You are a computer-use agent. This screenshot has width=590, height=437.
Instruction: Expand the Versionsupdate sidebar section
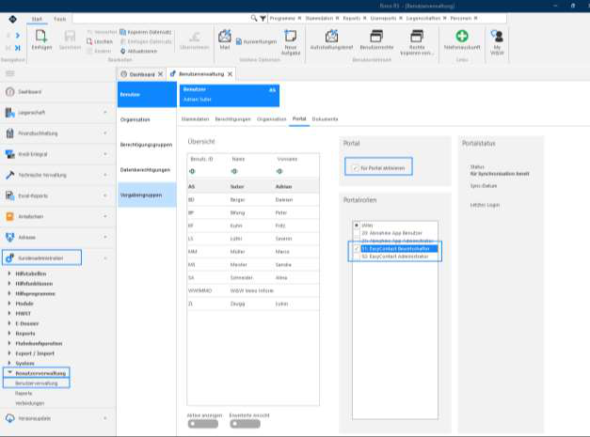pyautogui.click(x=105, y=418)
